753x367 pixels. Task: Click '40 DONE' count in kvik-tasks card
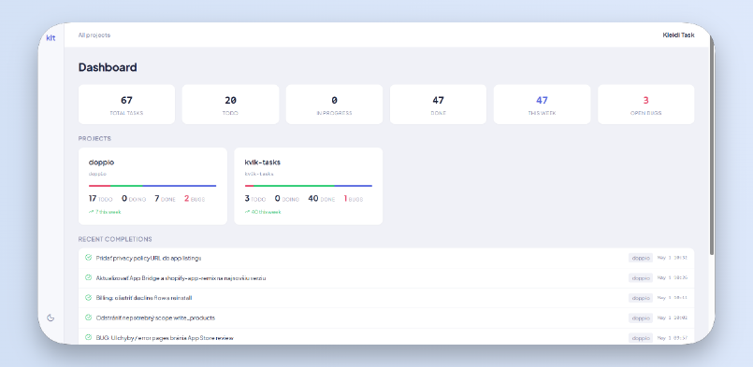[x=321, y=199]
